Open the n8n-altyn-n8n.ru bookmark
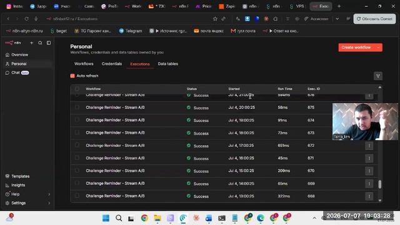 point(24,31)
